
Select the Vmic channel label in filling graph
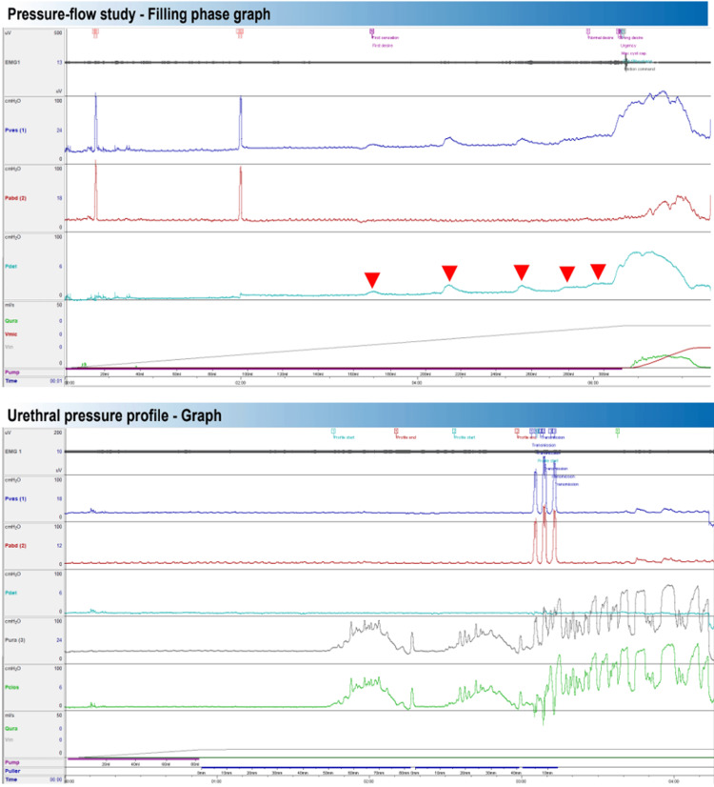(x=11, y=334)
